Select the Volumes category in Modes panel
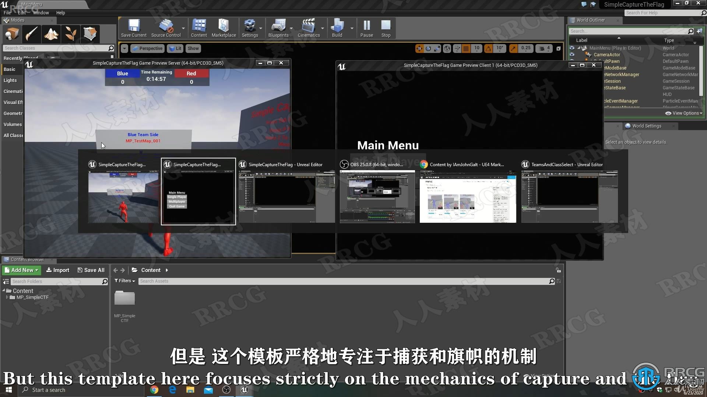 [x=13, y=124]
